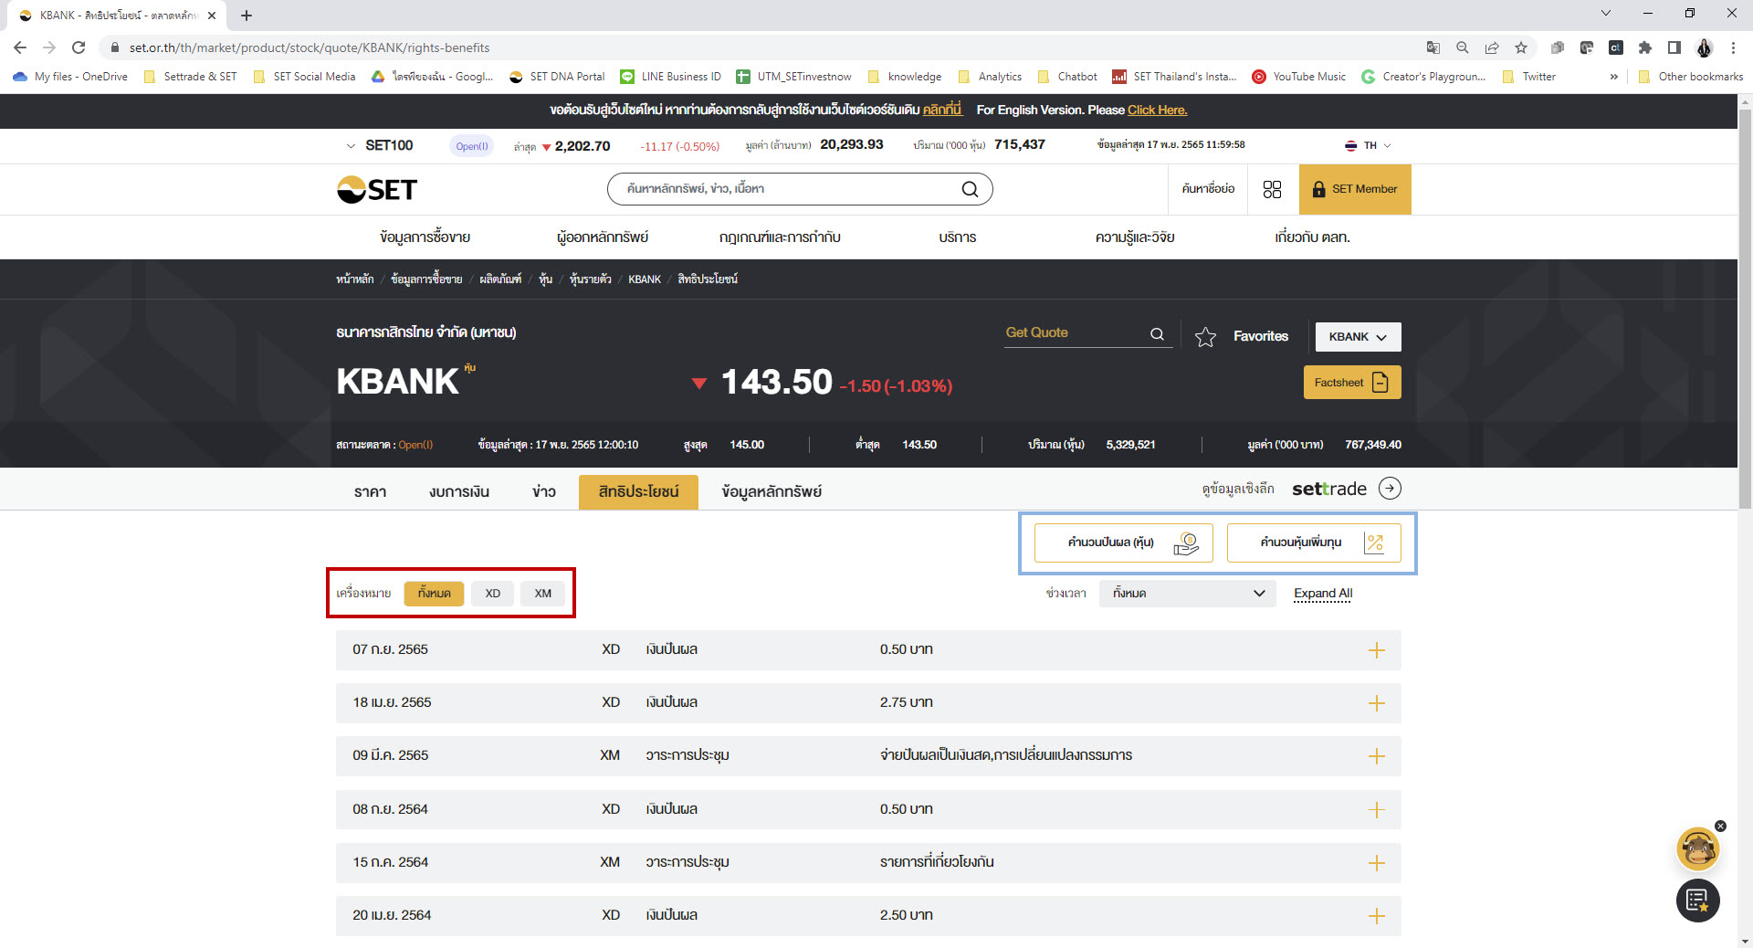Expand the 07 ก.ย. 2565 XD row
Viewport: 1753px width, 948px height.
(1376, 650)
